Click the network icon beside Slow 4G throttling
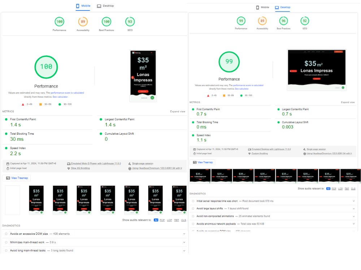The image size is (361, 270). point(69,168)
